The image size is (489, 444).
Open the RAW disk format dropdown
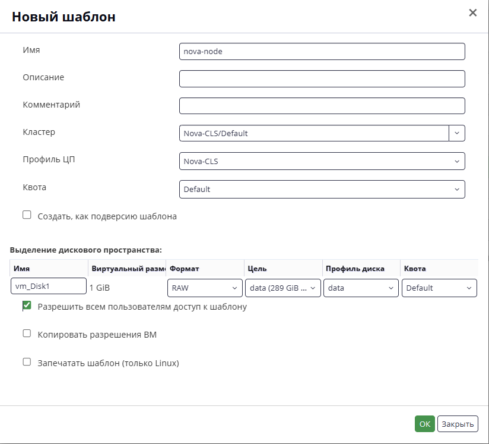[205, 288]
